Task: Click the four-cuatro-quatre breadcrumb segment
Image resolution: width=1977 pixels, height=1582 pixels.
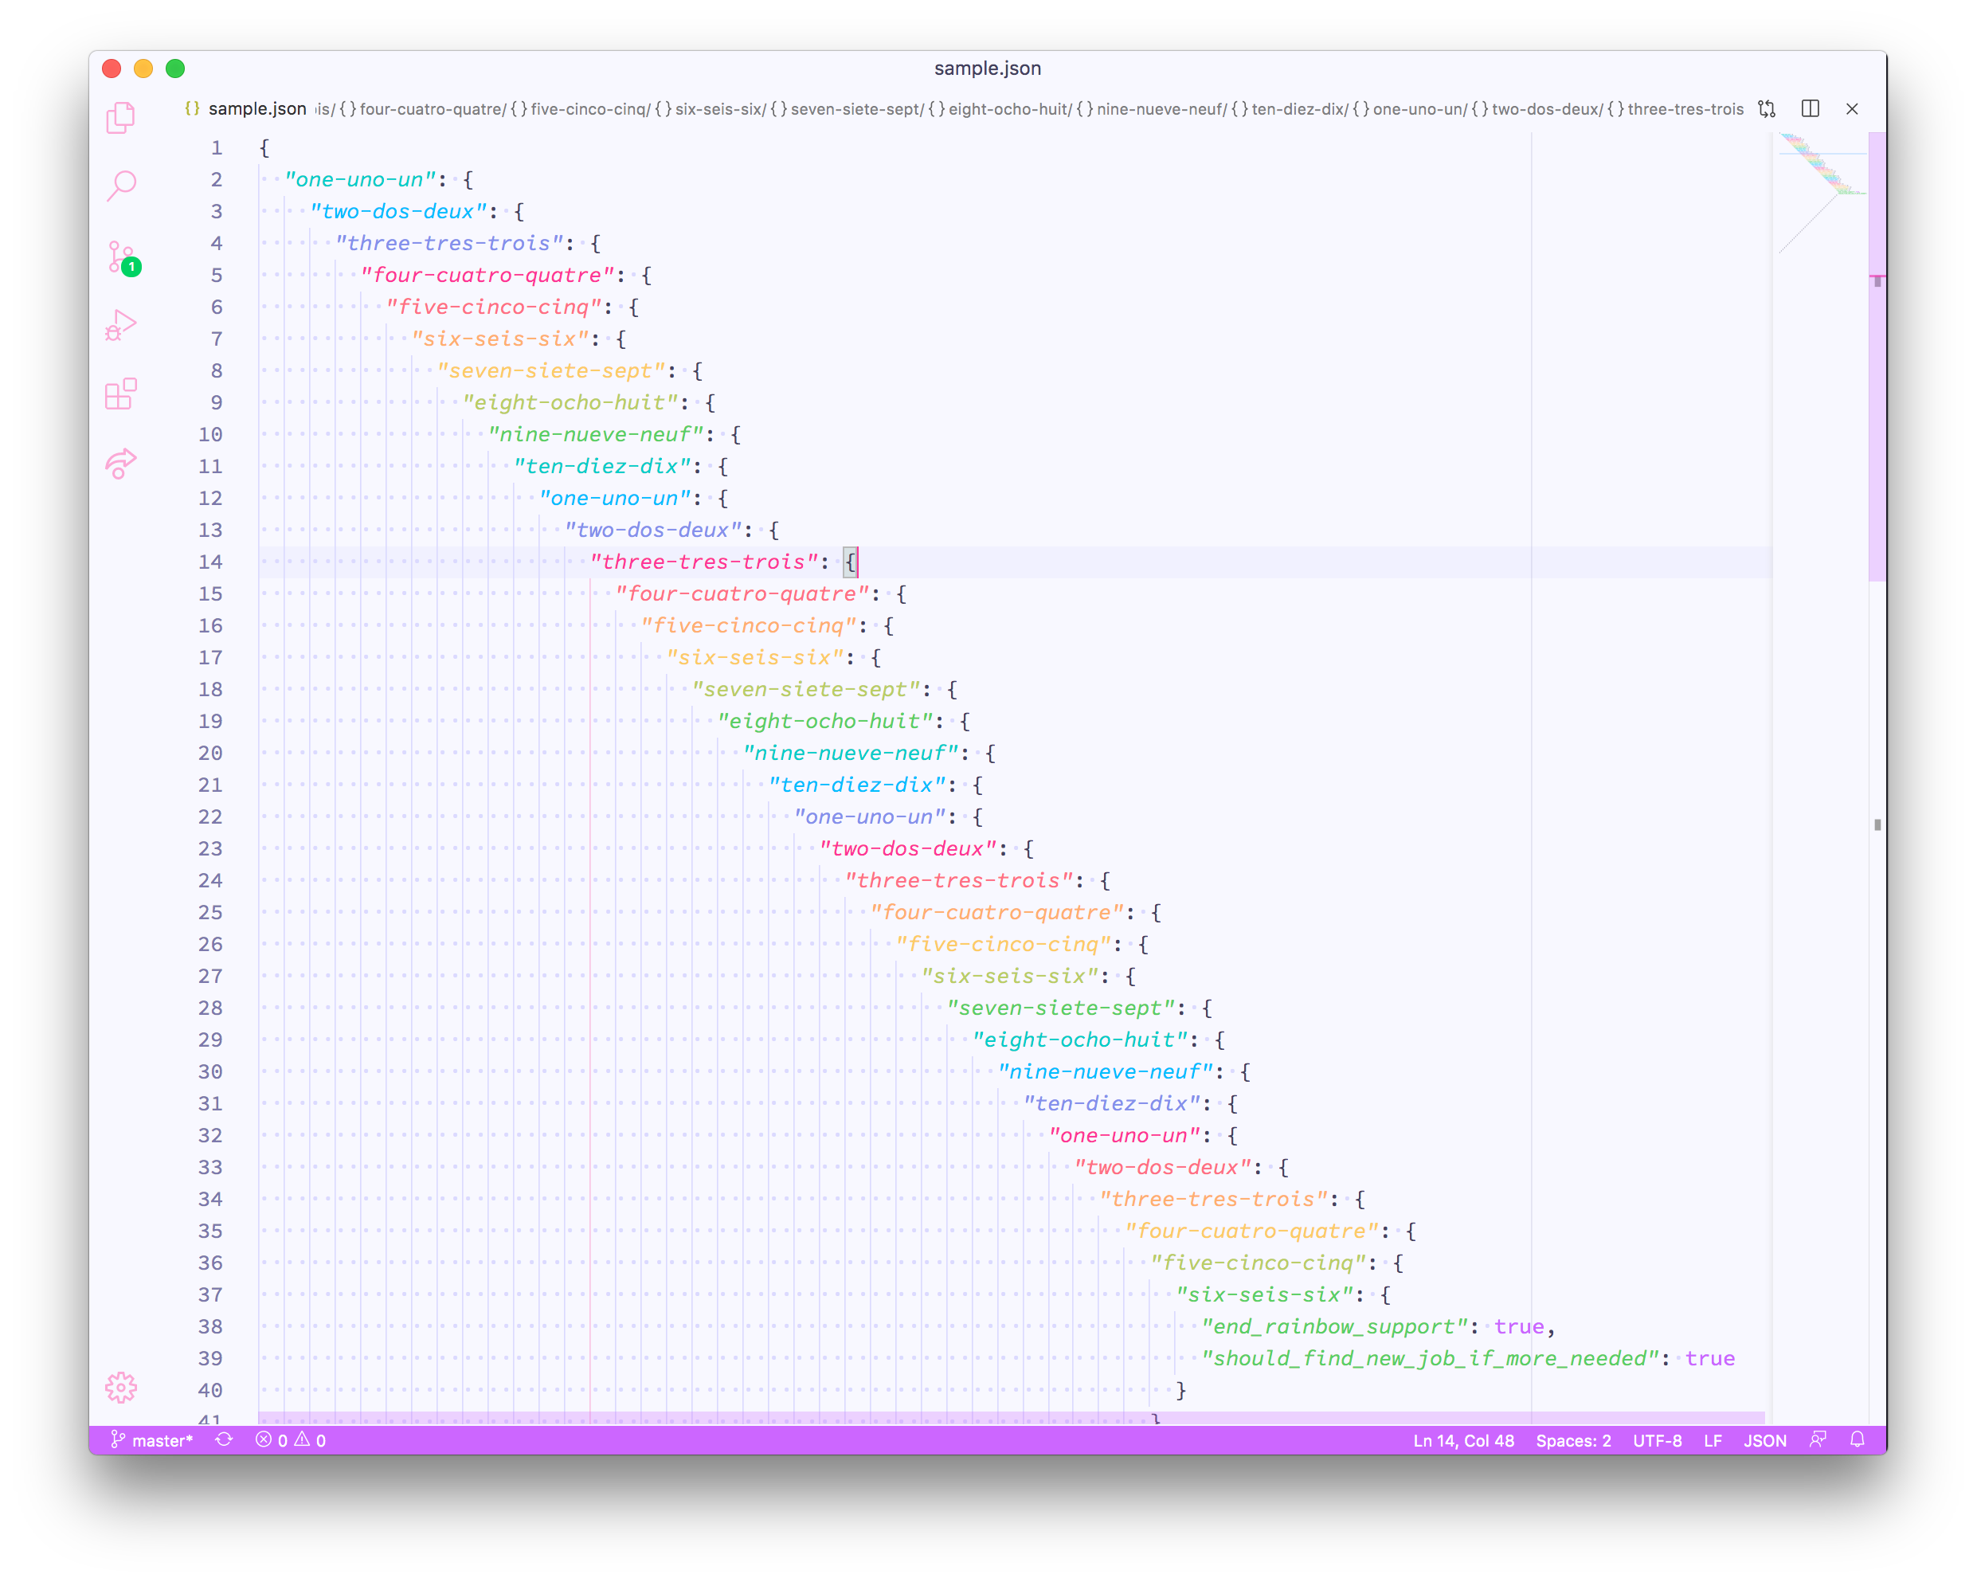Action: pos(431,109)
